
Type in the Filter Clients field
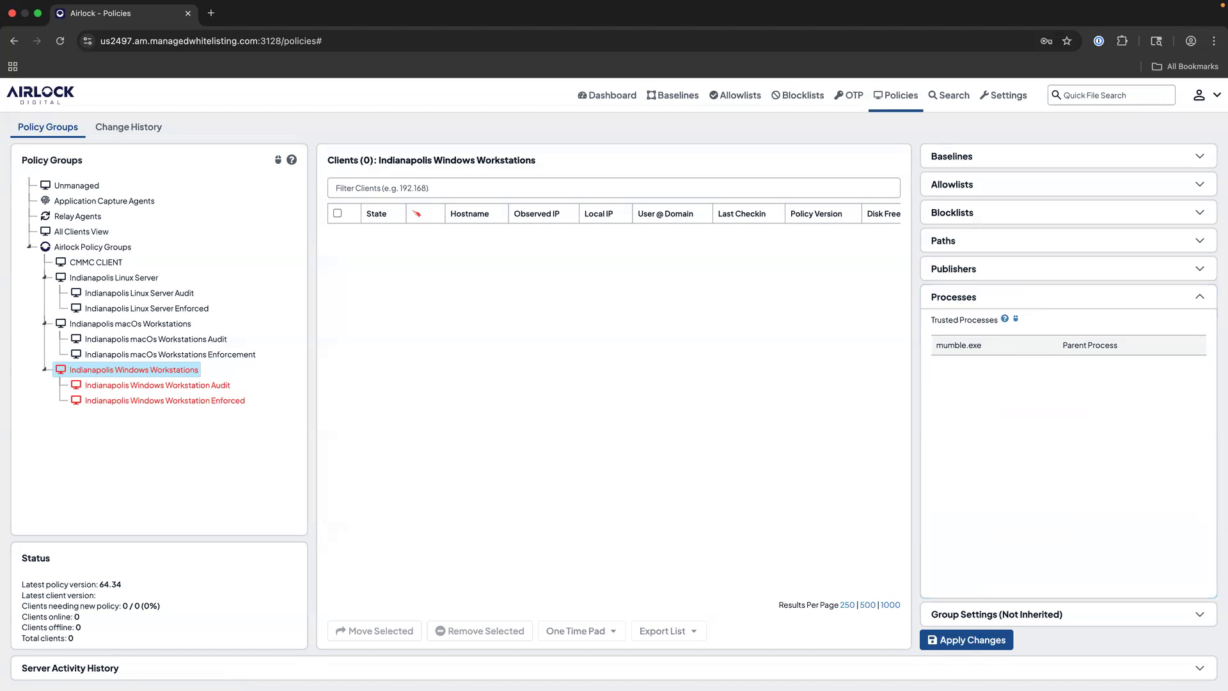tap(613, 187)
